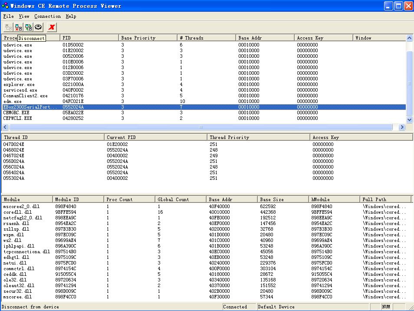Kill the selected process with red X icon
This screenshot has width=414, height=311.
[52, 27]
